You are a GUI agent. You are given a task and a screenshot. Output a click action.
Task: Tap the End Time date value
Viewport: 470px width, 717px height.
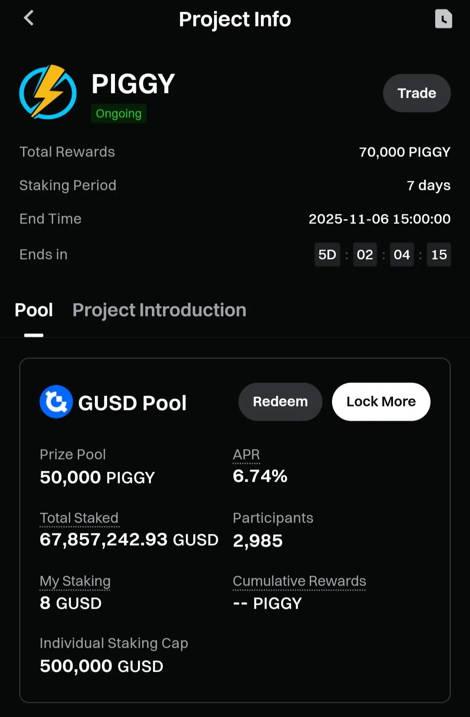379,219
